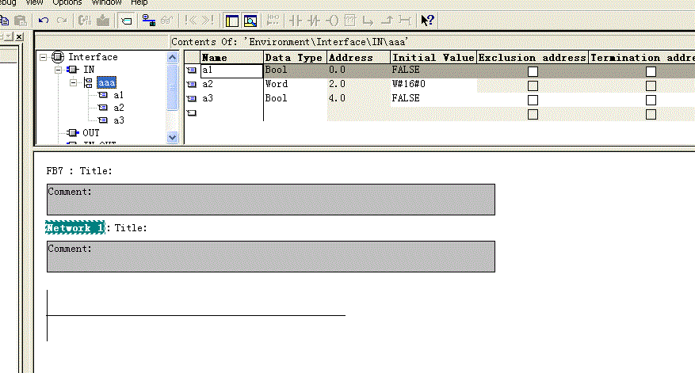
Task: Collapse the Interface tree root
Action: pyautogui.click(x=44, y=57)
